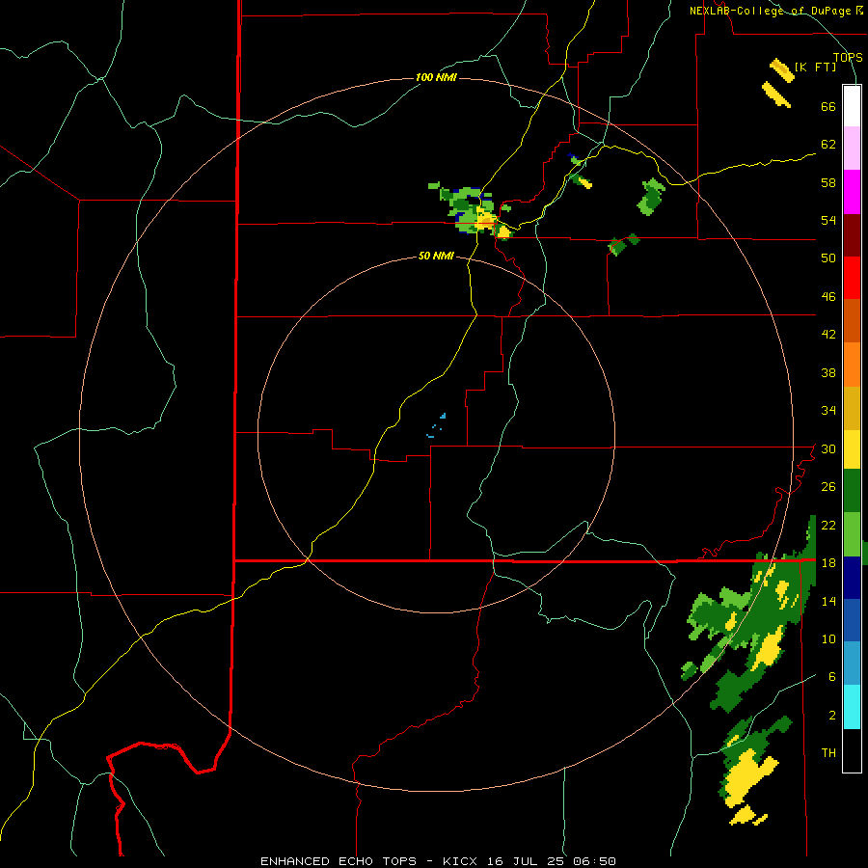Viewport: 868px width, 868px height.
Task: Click the 30 legend value
Action: 828,448
